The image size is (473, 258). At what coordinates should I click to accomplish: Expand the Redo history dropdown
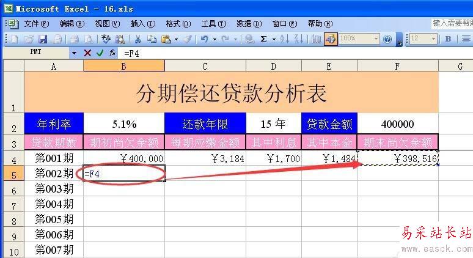click(x=235, y=39)
